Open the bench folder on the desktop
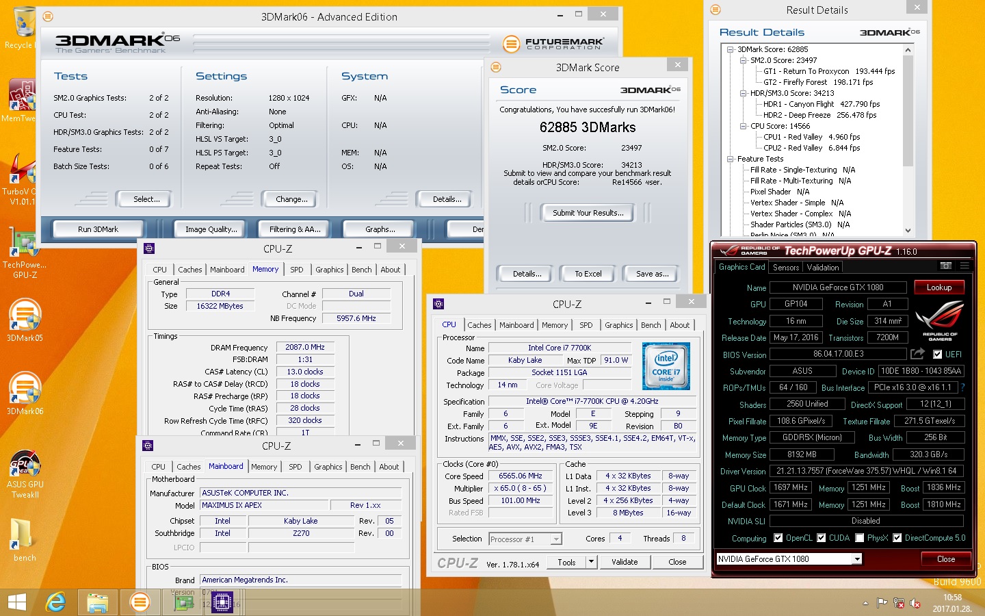The width and height of the screenshot is (985, 616). (25, 539)
